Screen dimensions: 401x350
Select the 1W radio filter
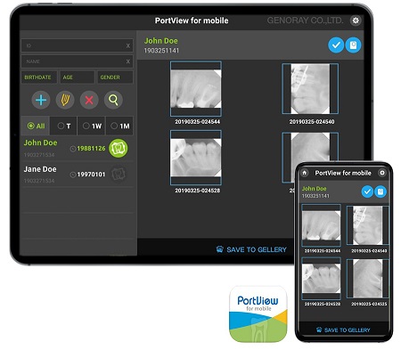pyautogui.click(x=92, y=126)
